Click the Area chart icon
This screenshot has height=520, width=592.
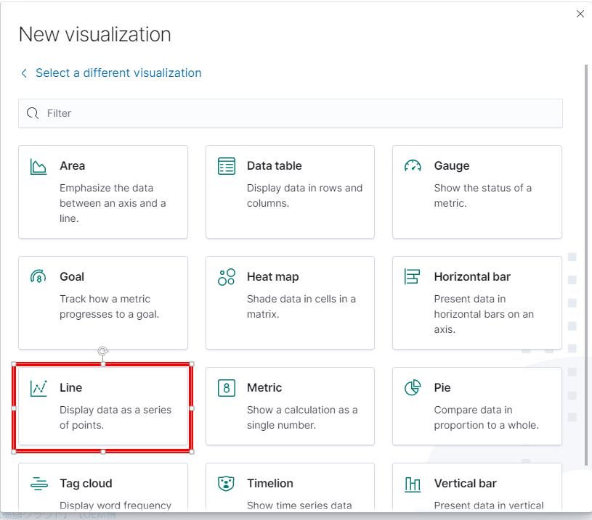pos(38,166)
